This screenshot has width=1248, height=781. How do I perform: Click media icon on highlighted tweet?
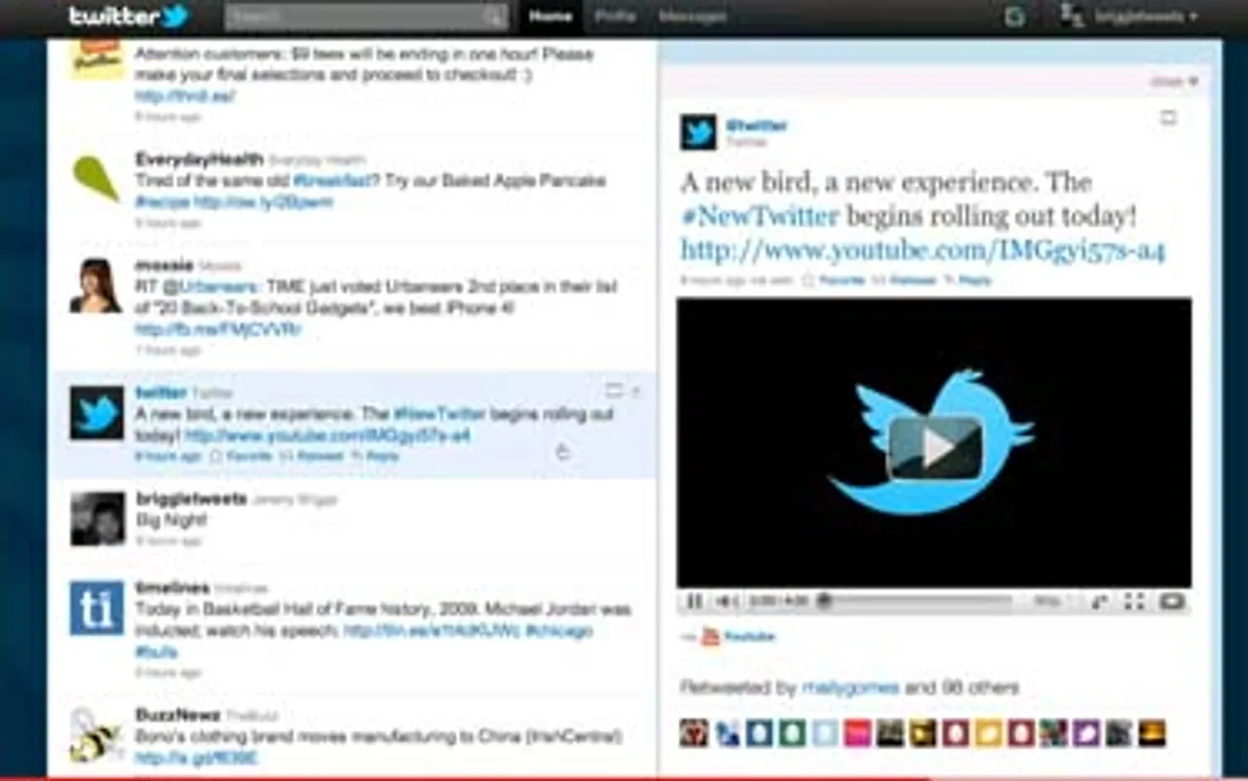click(x=614, y=391)
